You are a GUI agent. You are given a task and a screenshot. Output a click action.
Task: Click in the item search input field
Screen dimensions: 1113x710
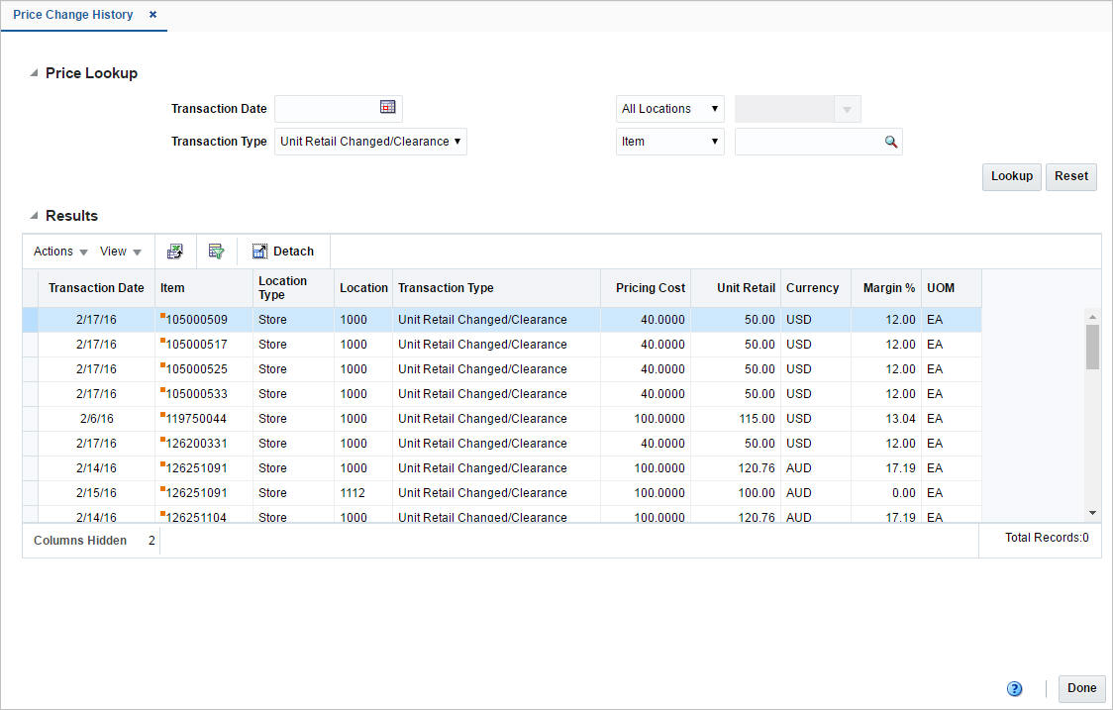point(808,142)
